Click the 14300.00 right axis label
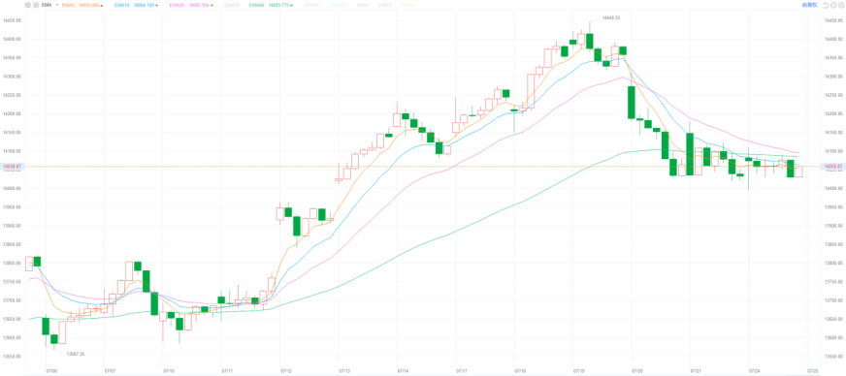 832,77
